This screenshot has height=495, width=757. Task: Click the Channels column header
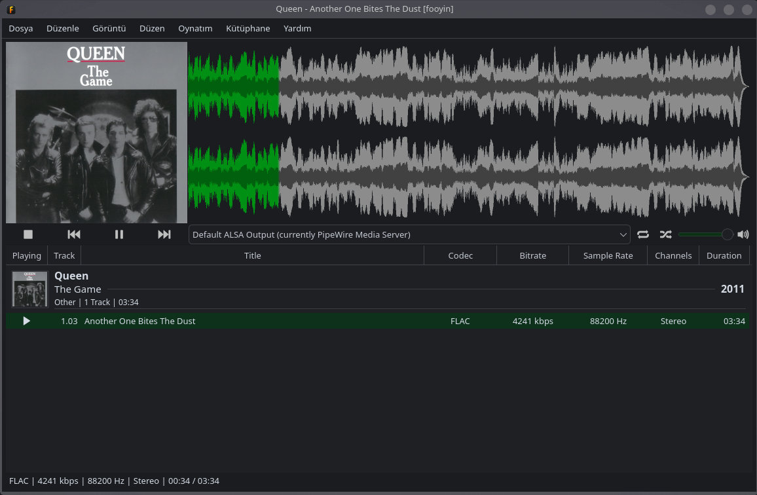pos(673,255)
